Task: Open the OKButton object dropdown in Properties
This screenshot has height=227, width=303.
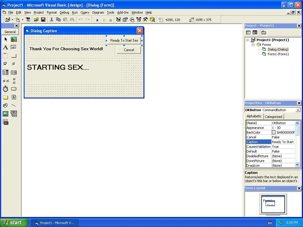Action: tap(298, 110)
